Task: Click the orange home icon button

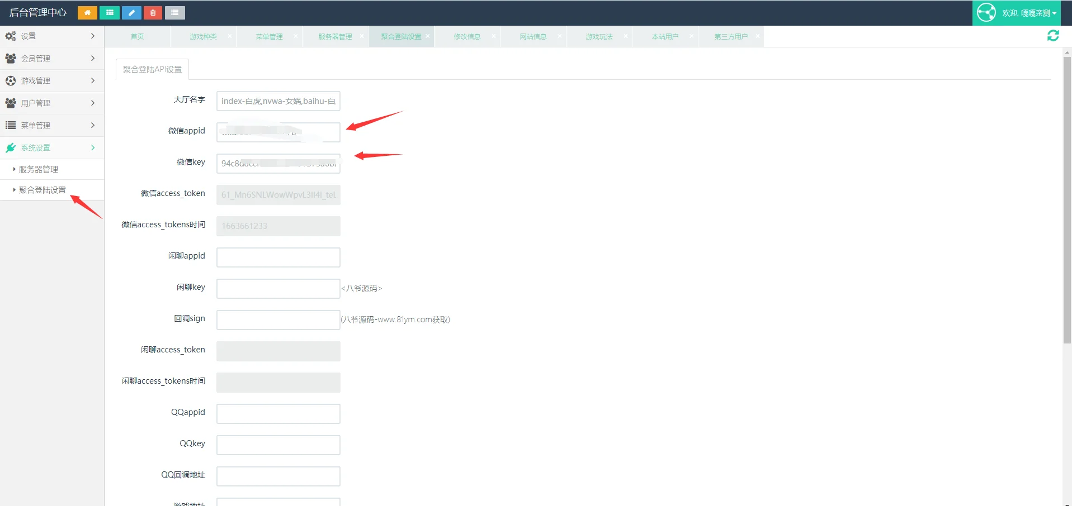Action: click(x=87, y=13)
